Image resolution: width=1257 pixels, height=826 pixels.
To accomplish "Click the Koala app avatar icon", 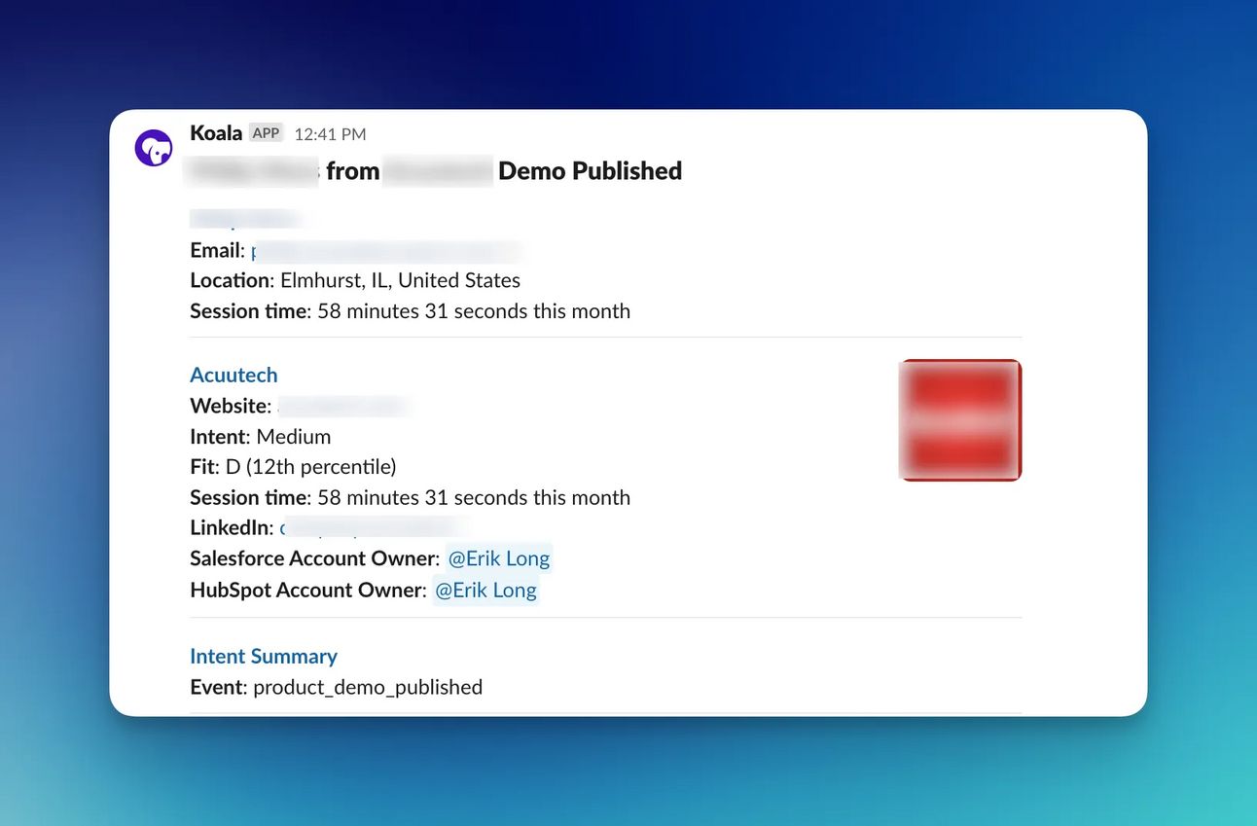I will click(154, 148).
